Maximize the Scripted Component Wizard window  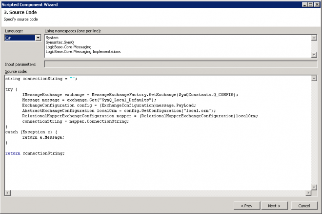pos(311,4)
